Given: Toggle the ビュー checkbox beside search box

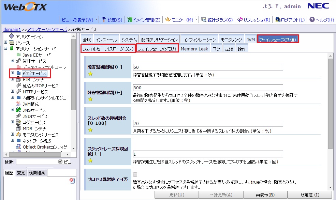Looking at the screenshot, I should (x=60, y=161).
